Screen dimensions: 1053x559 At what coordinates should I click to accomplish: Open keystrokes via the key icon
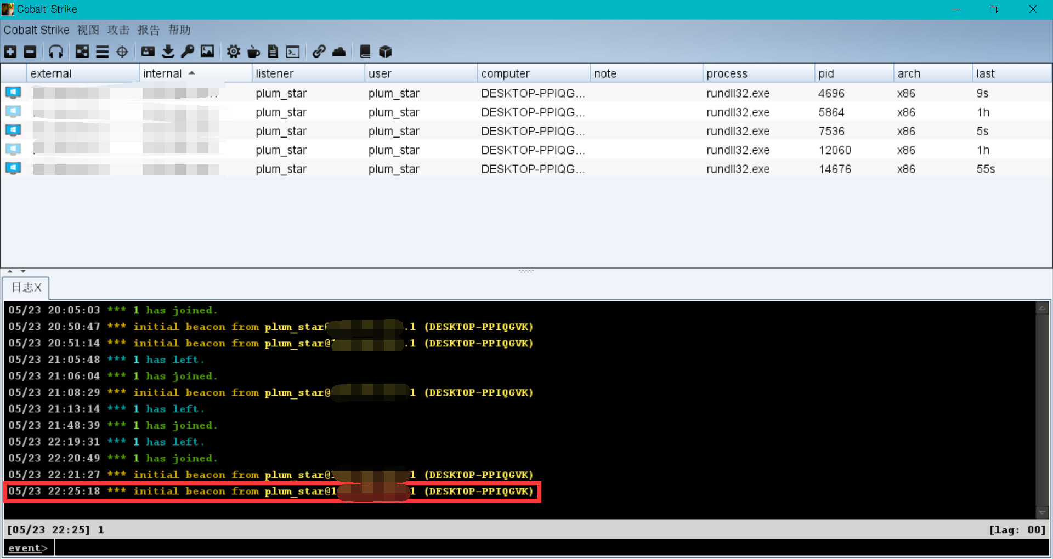coord(188,52)
